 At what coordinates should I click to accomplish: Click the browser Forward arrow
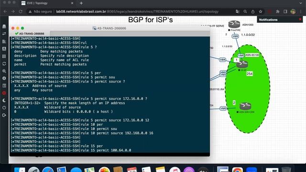point(13,11)
